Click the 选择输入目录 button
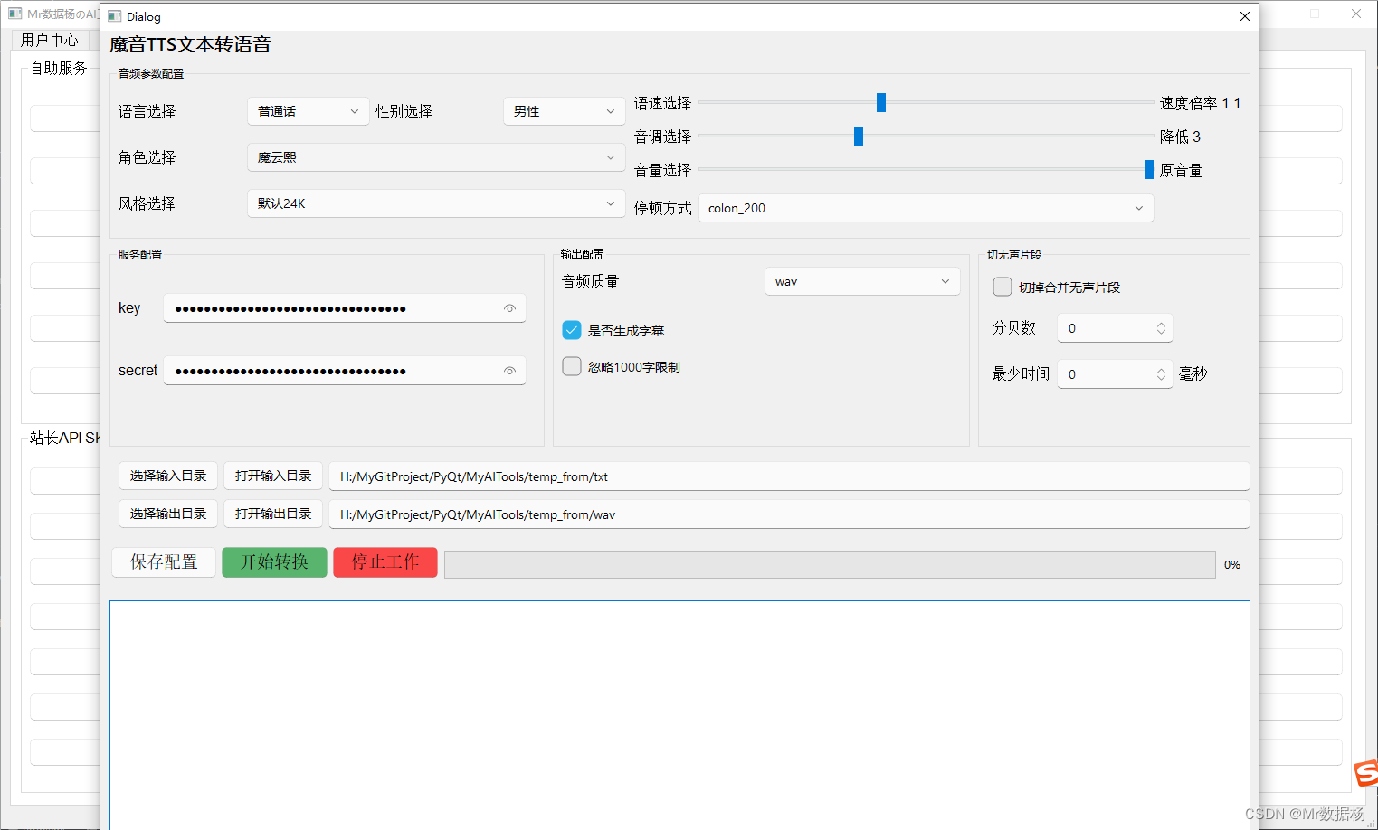 pos(168,476)
